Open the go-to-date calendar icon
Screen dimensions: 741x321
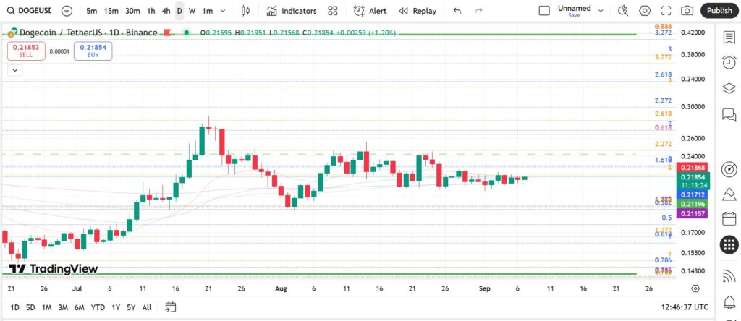click(171, 307)
